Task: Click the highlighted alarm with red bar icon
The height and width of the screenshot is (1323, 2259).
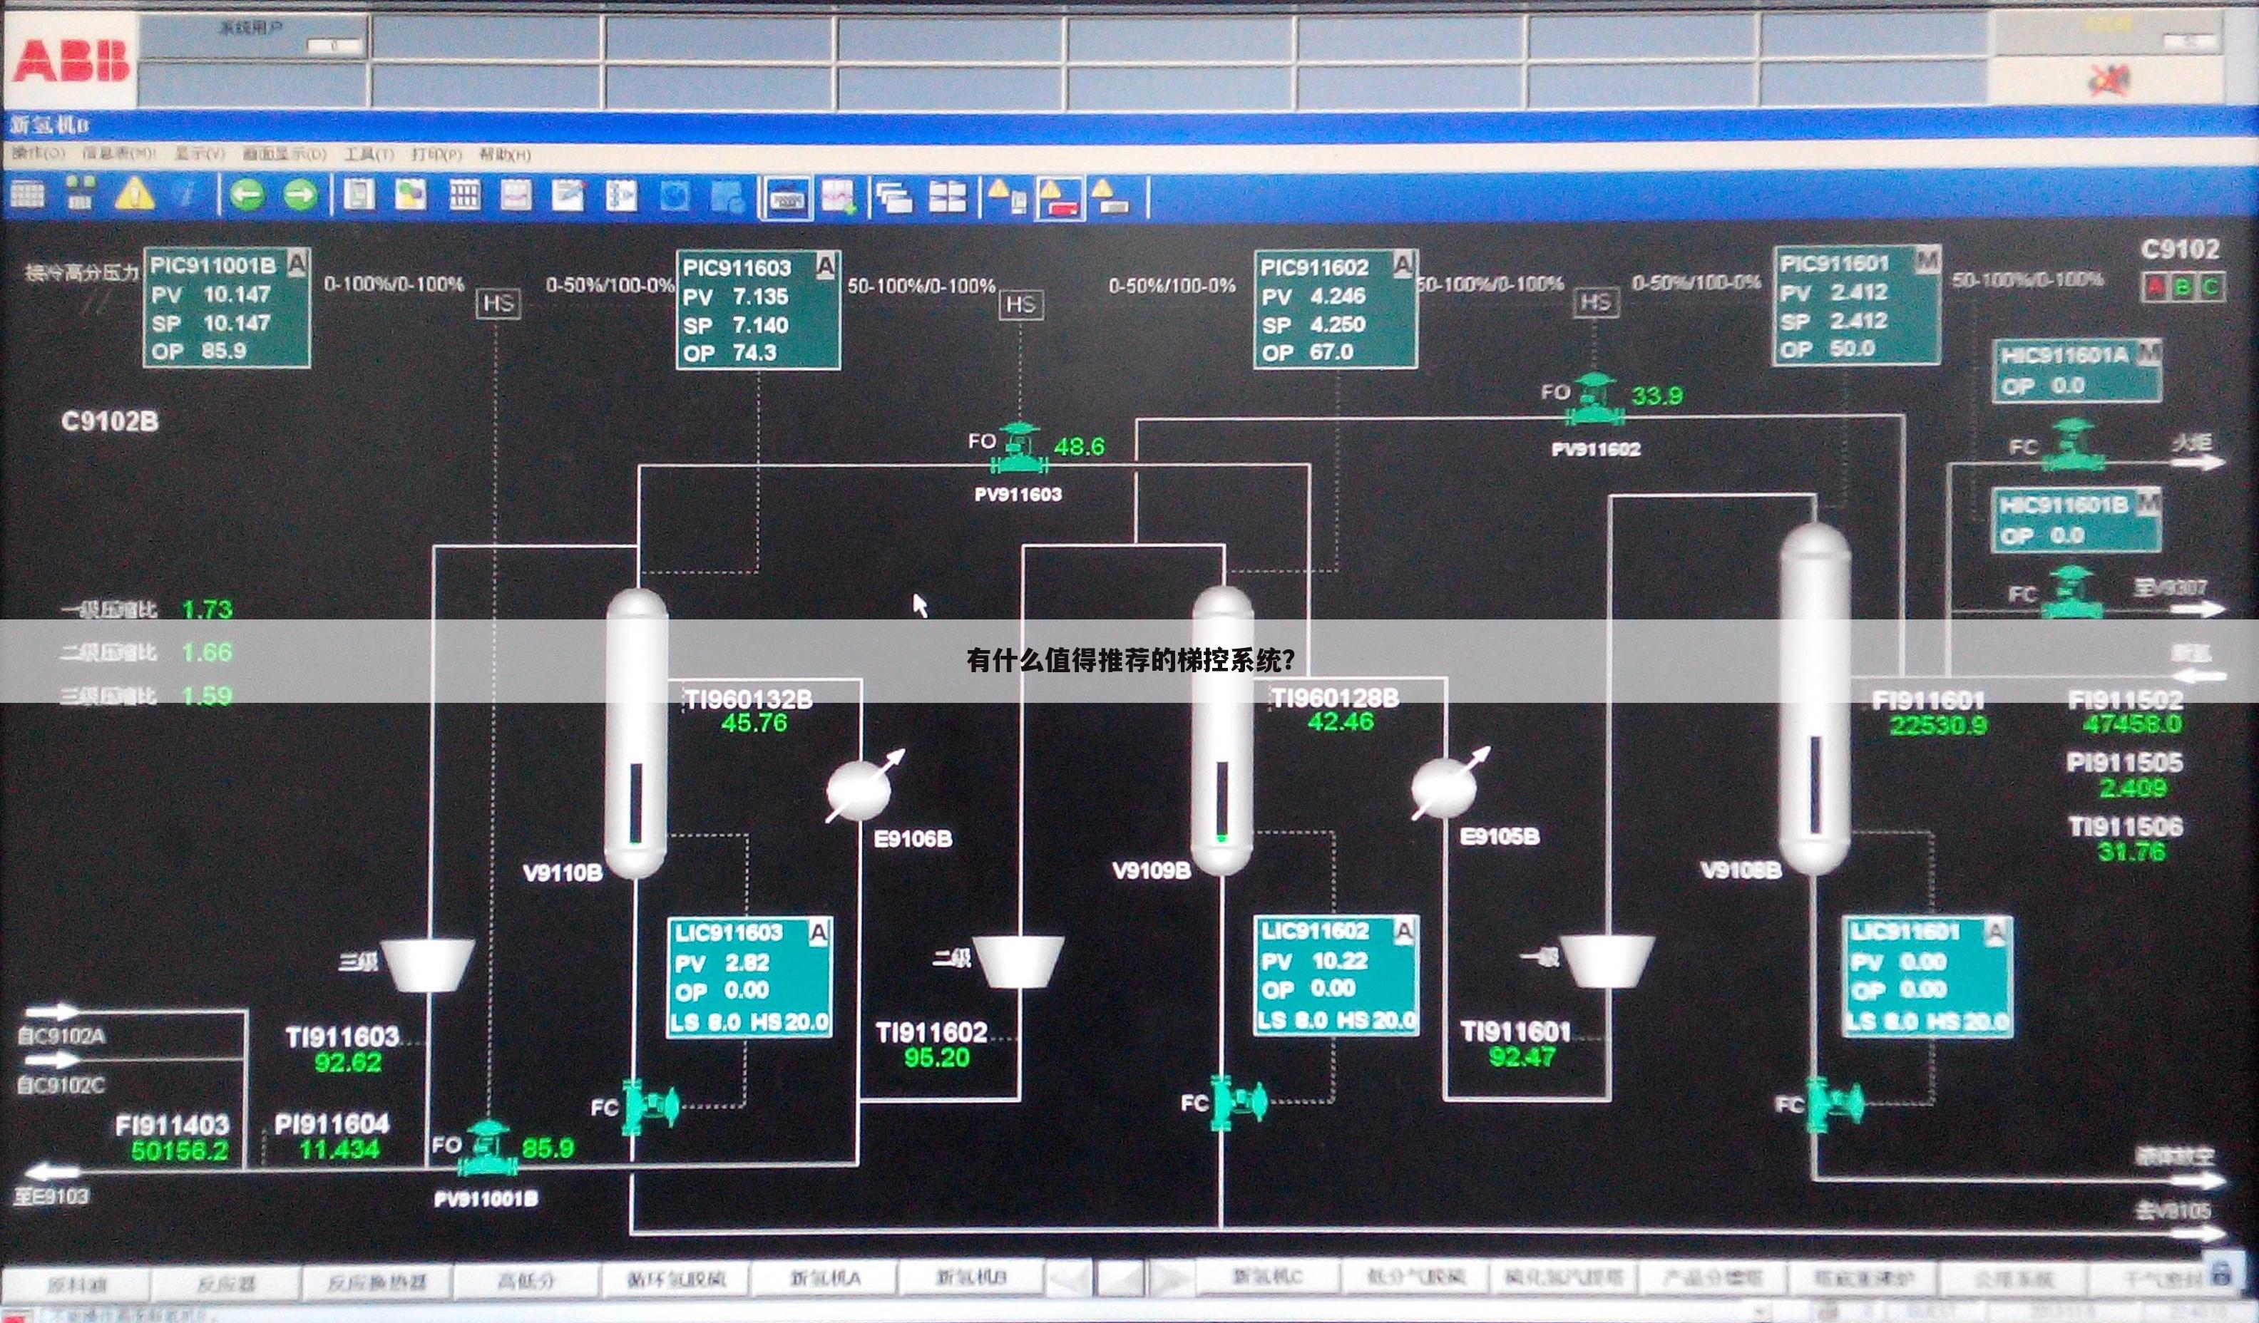Action: click(x=1060, y=198)
